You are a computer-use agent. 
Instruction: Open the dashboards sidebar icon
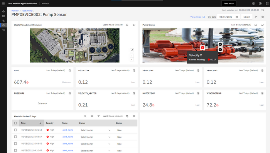(x=3, y=16)
